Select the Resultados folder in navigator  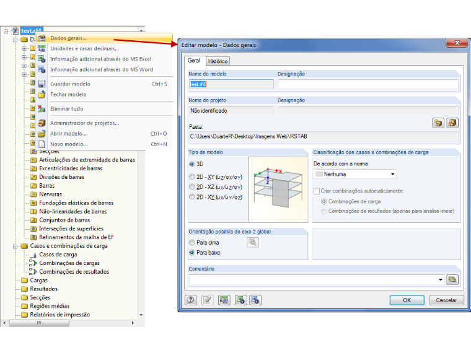pyautogui.click(x=43, y=289)
